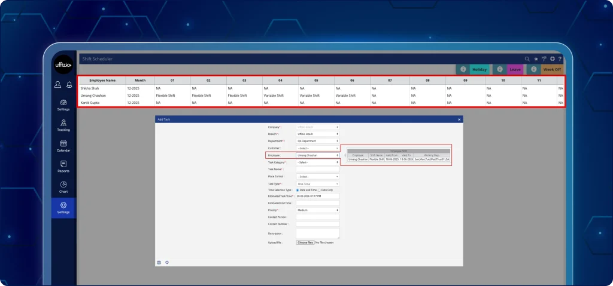Open the Company dropdown
This screenshot has height=286, width=613.
coord(318,127)
